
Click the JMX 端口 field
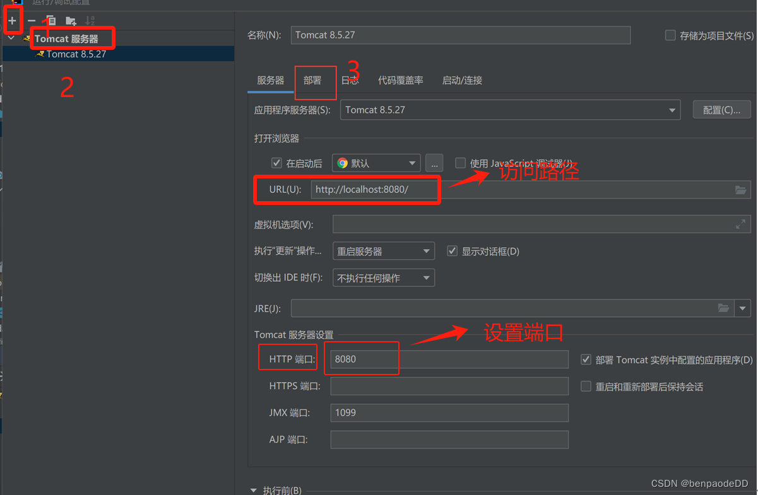click(449, 412)
